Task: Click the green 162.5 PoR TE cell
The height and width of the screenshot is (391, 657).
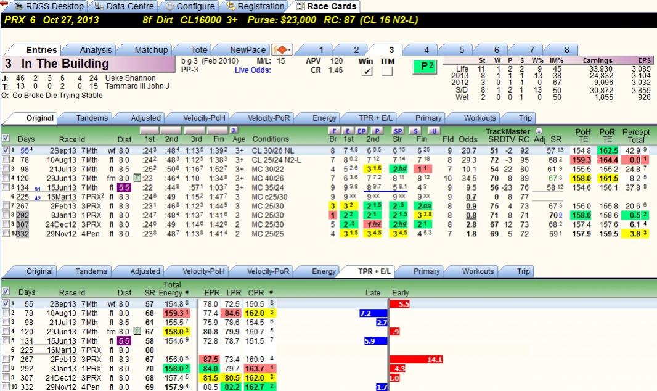Action: tap(608, 150)
